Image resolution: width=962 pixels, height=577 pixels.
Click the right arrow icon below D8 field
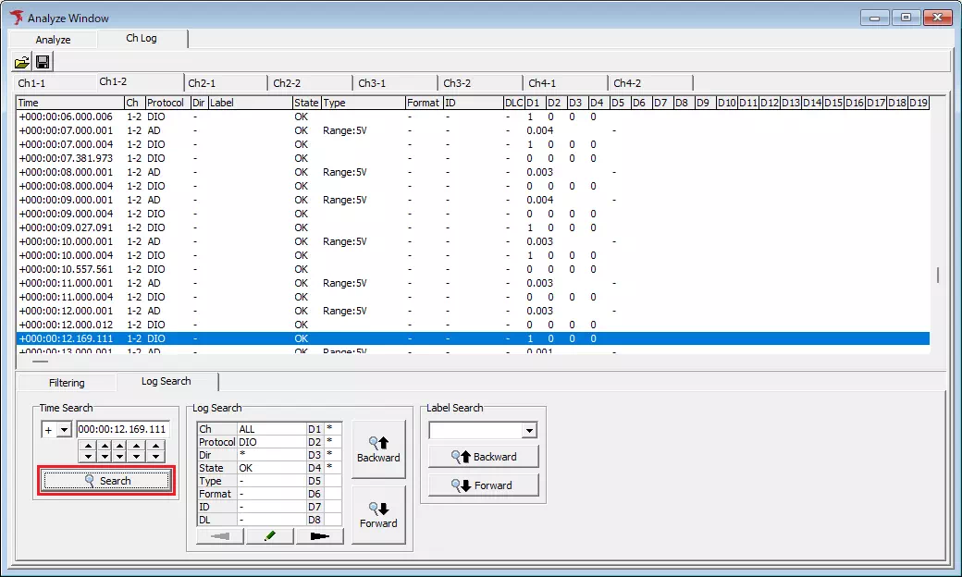click(319, 535)
